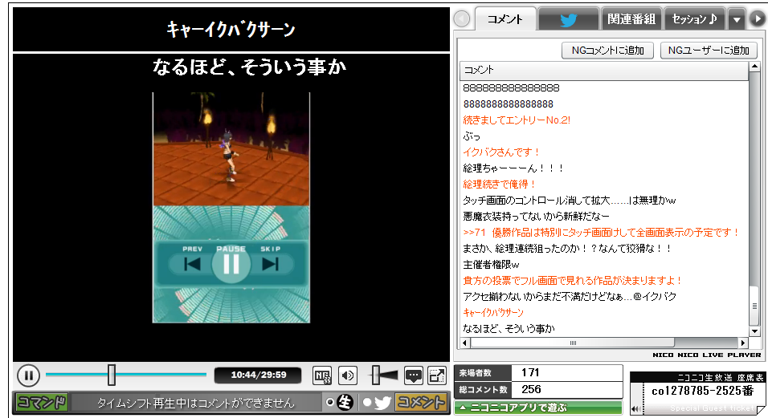Click the 10:44/29:59 time display
This screenshot has width=768, height=418.
tap(258, 375)
